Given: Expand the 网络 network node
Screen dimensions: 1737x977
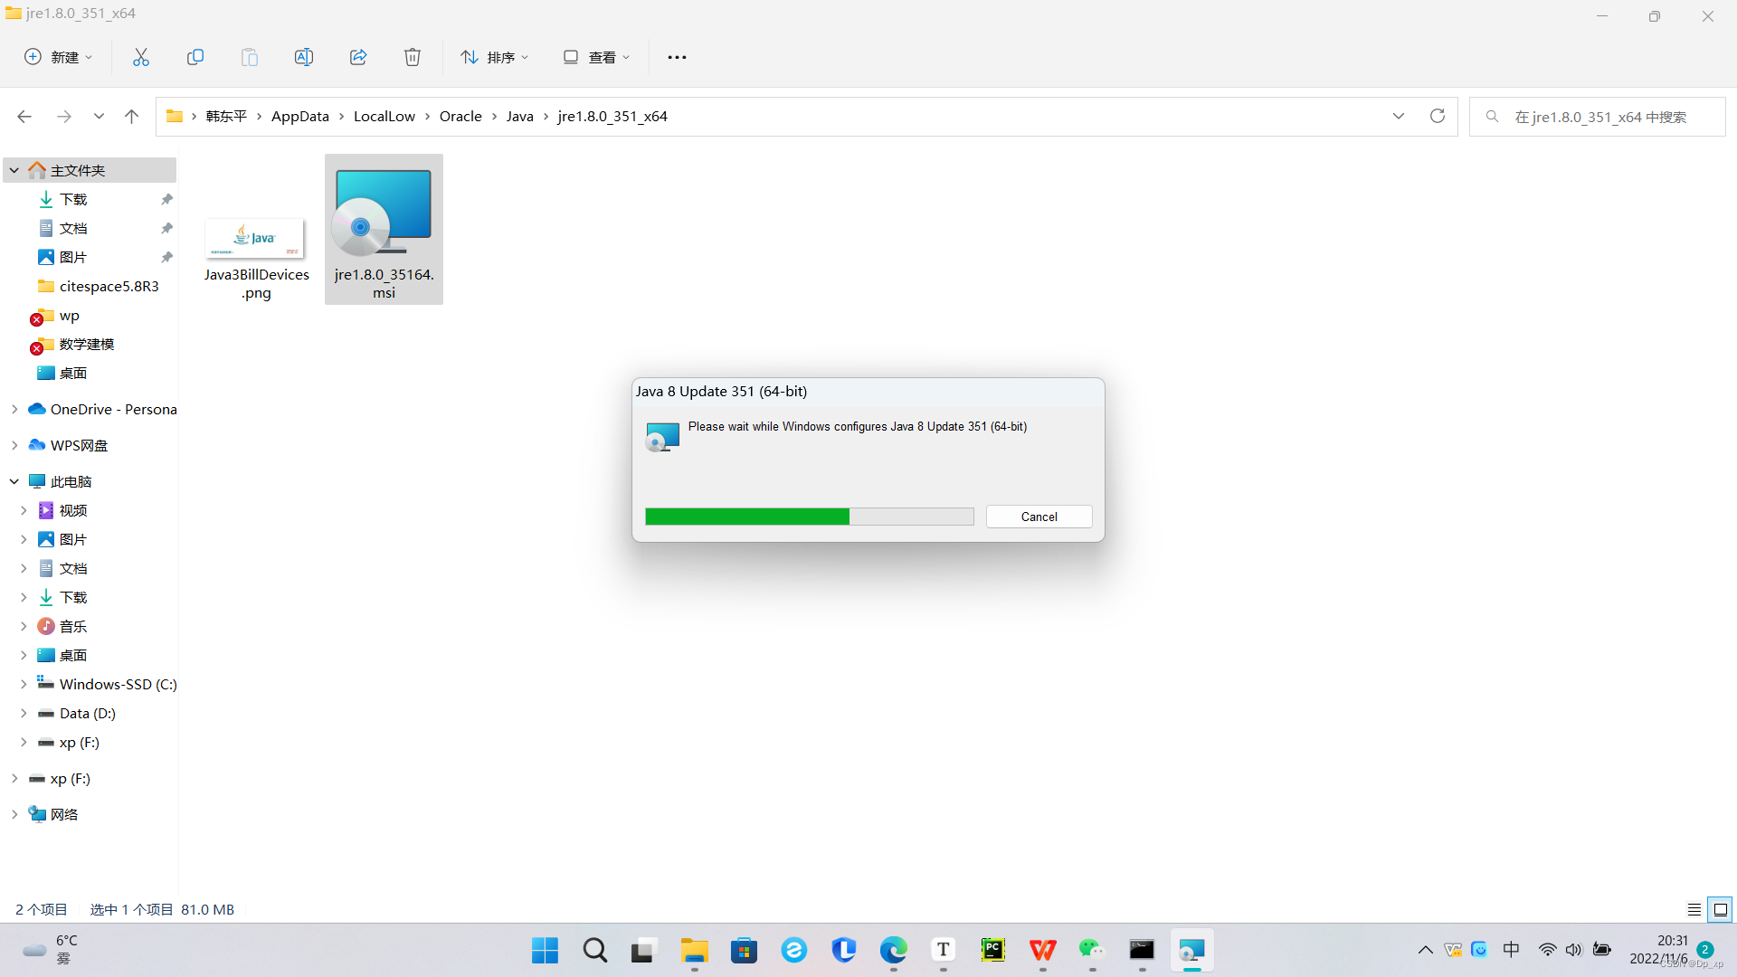Looking at the screenshot, I should coord(14,815).
